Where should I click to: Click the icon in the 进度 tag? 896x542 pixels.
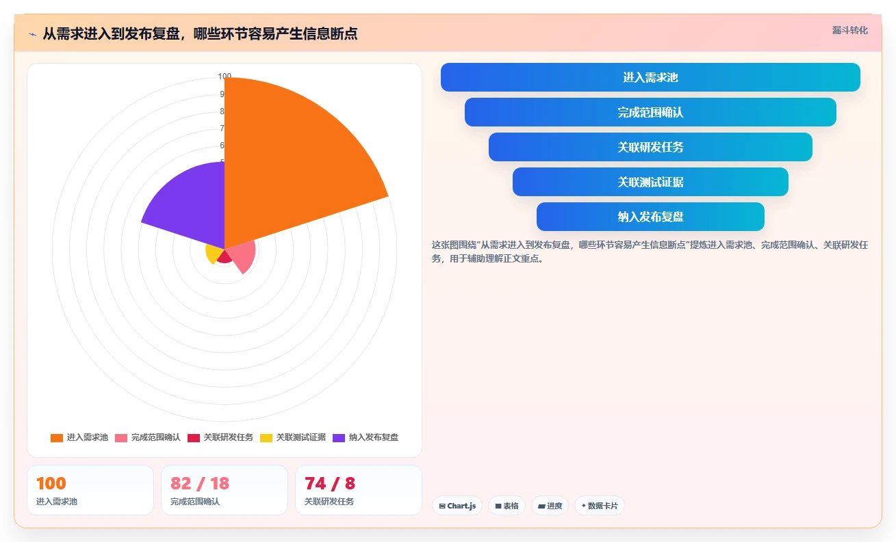click(541, 506)
